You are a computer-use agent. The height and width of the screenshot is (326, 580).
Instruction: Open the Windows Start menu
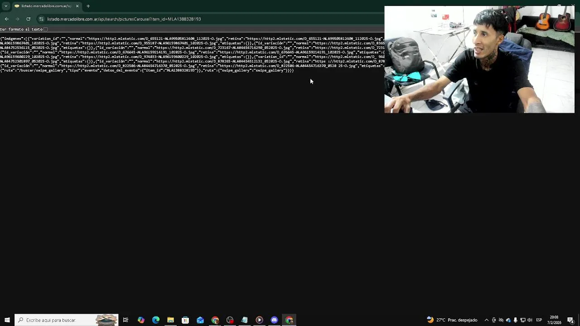pyautogui.click(x=7, y=320)
